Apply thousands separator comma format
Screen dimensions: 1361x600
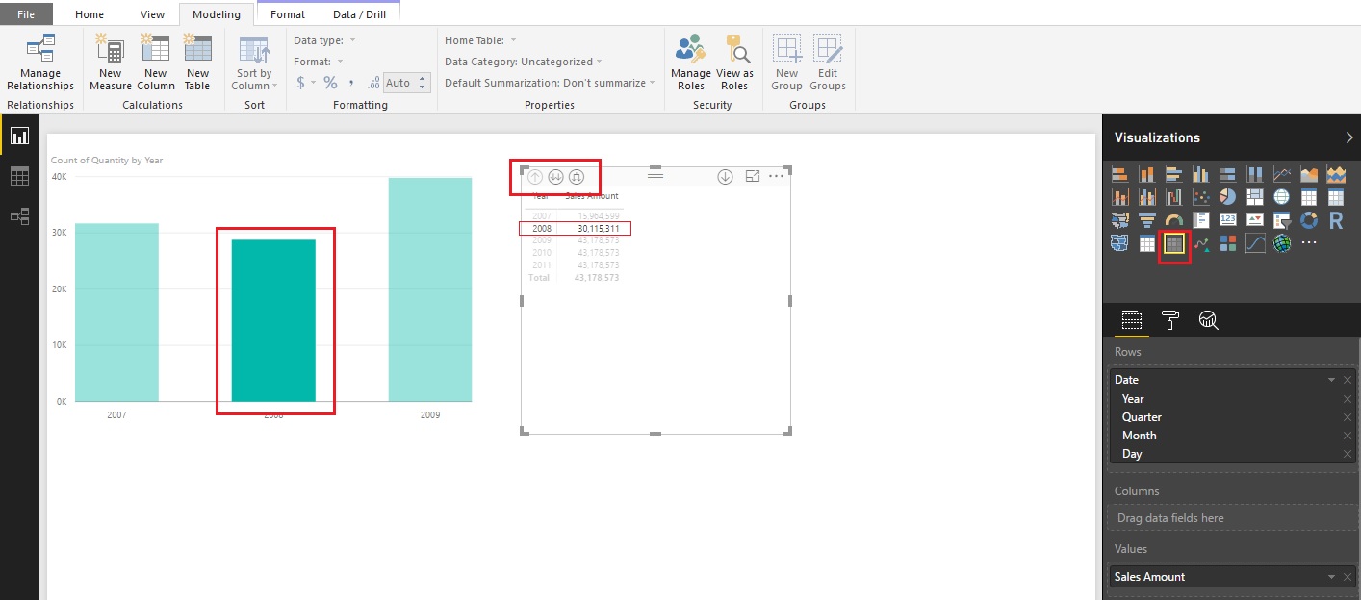coord(351,83)
